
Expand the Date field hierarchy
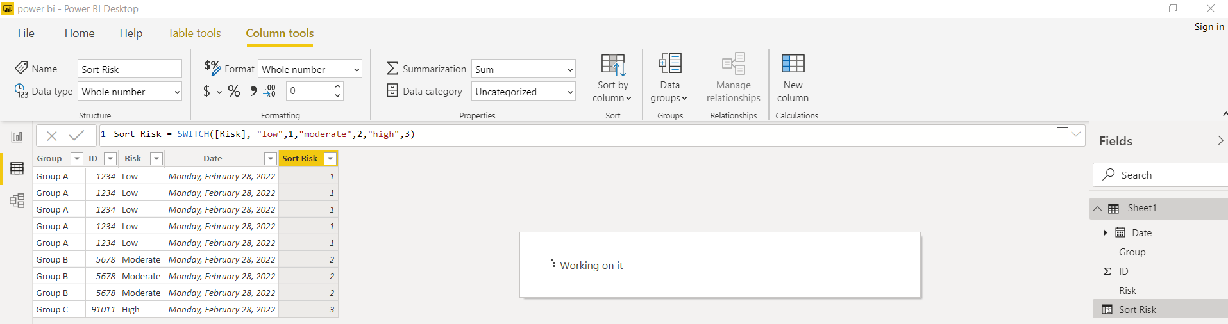(1106, 232)
